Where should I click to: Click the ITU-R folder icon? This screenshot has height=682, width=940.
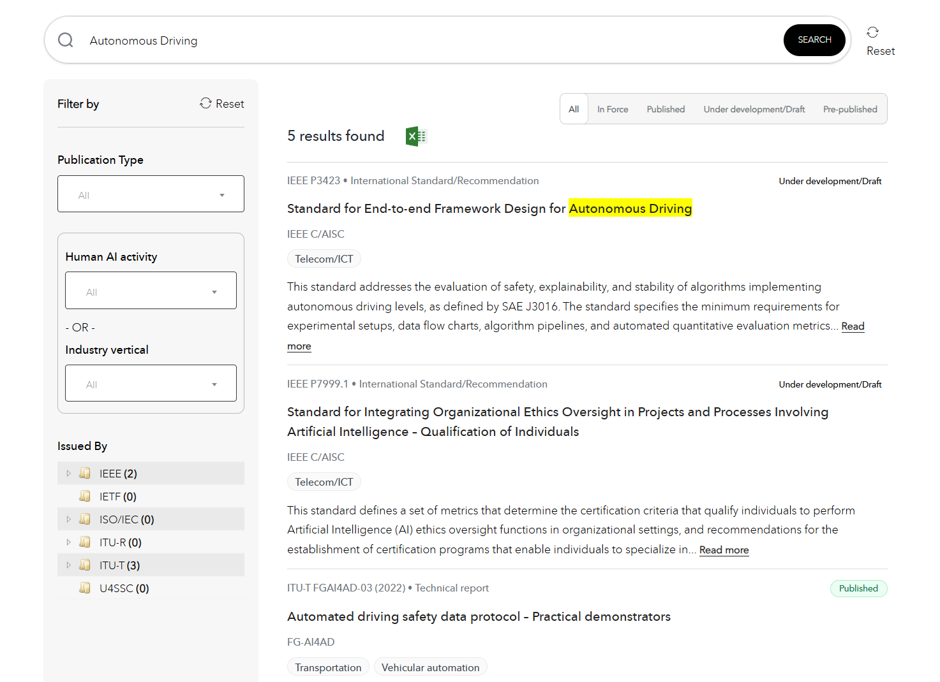(85, 542)
